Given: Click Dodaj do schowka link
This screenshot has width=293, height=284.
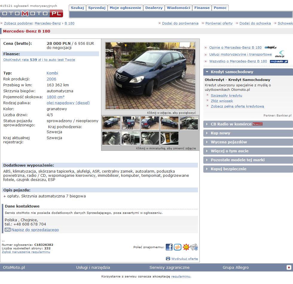Looking at the screenshot, I should 255,23.
